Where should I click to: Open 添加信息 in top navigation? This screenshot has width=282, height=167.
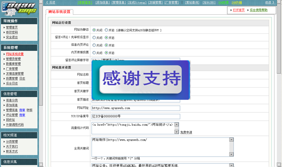[102, 3]
